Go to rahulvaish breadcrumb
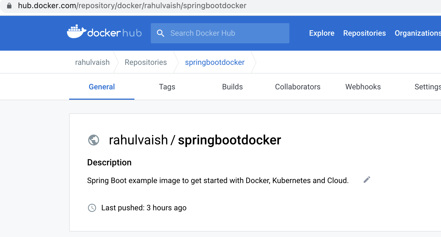The width and height of the screenshot is (441, 237). (92, 62)
